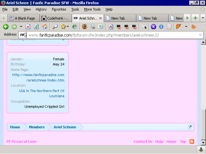Expand the dropdown next to the star icon
This screenshot has width=206, height=154.
[68, 27]
